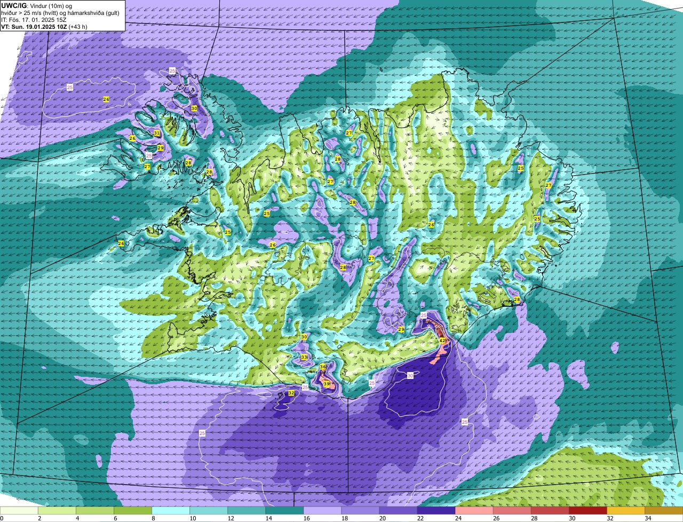Click the pale yellow 0–2 legend swatch
Image resolution: width=683 pixels, height=522 pixels.
click(19, 510)
